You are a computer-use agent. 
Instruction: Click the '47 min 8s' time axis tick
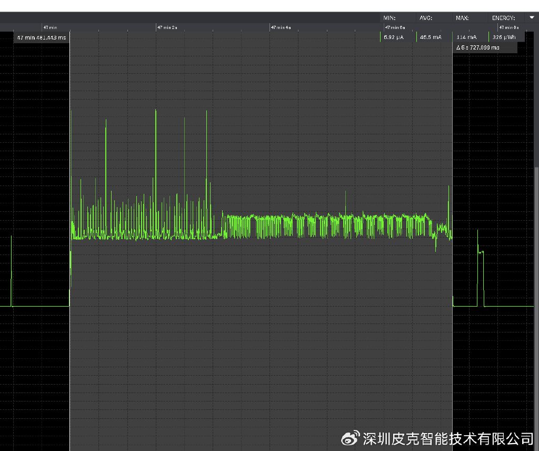click(509, 27)
